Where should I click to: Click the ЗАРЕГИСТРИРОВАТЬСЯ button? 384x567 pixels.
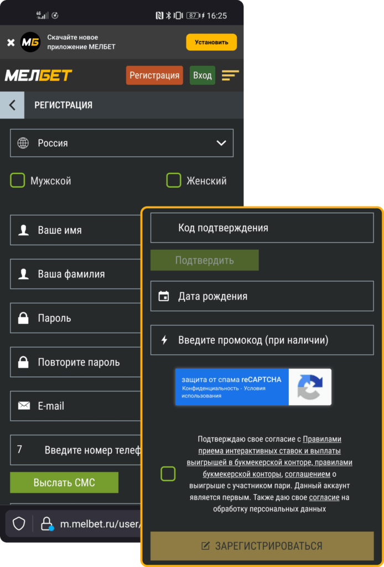click(262, 545)
